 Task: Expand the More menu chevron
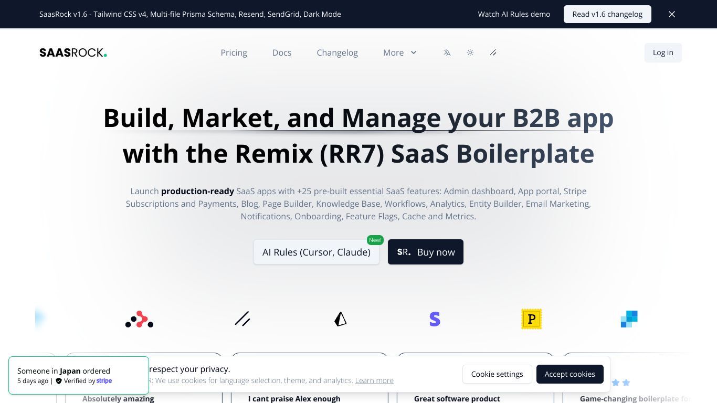point(414,52)
